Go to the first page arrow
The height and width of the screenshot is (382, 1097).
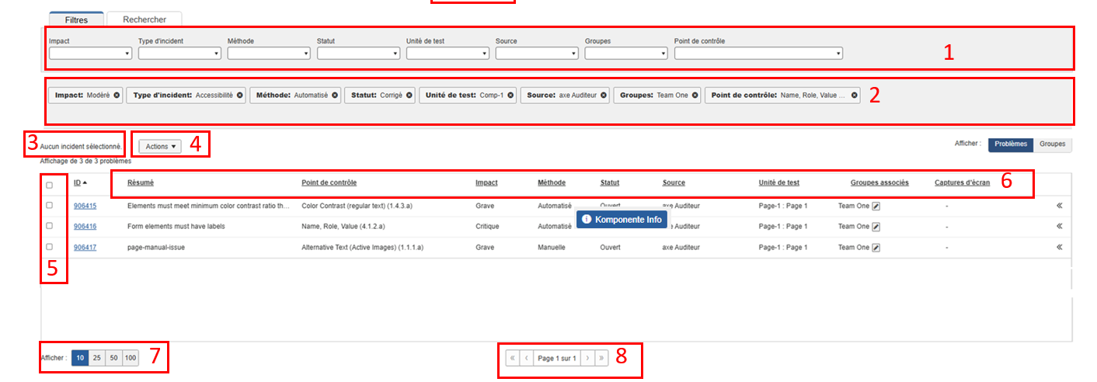512,358
